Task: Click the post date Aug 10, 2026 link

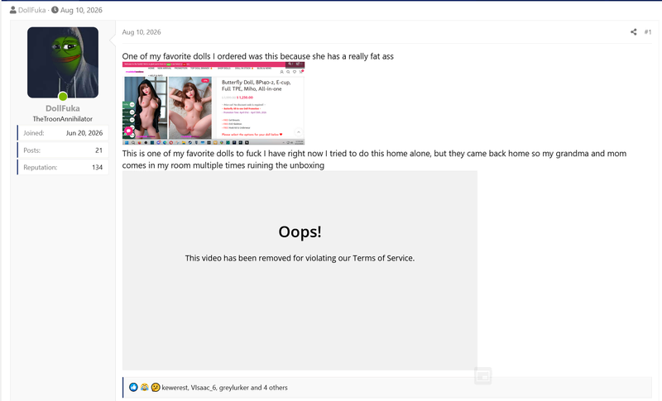Action: coord(142,32)
